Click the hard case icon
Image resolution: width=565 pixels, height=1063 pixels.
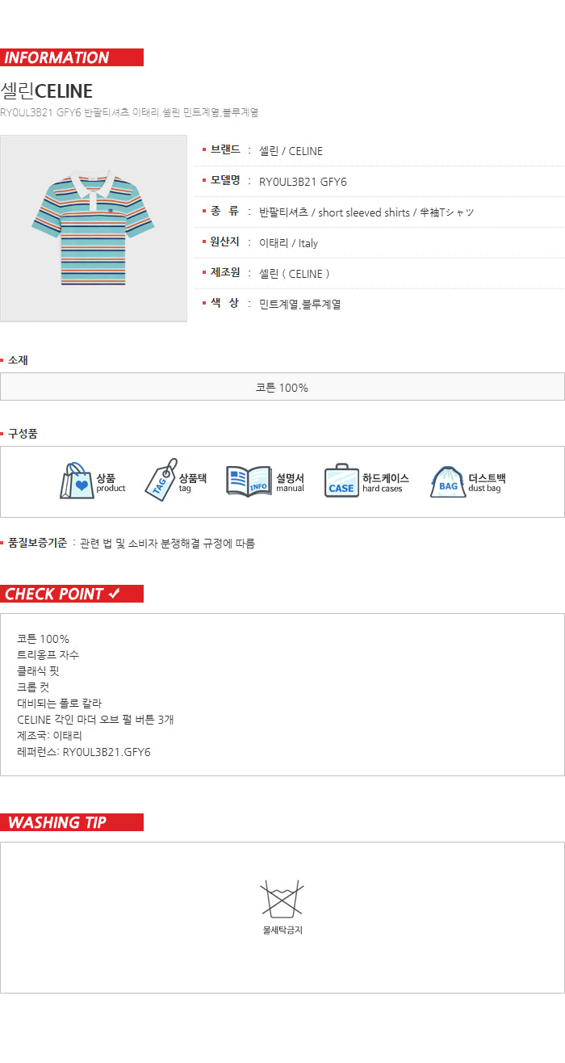(341, 481)
